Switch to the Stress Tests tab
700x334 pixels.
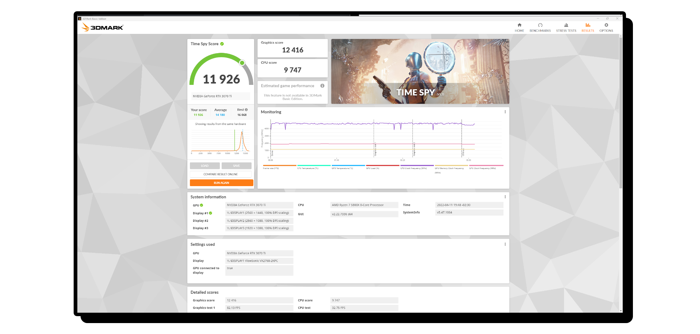[566, 28]
